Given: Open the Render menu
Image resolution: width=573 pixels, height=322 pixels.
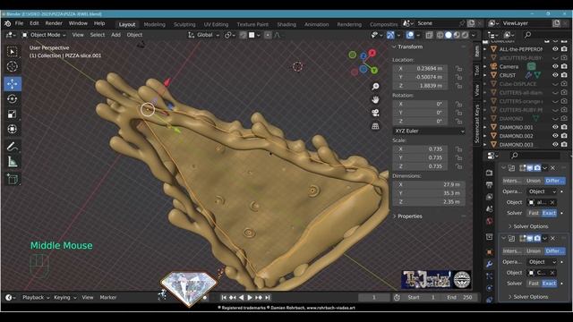Looking at the screenshot, I should pyautogui.click(x=54, y=23).
